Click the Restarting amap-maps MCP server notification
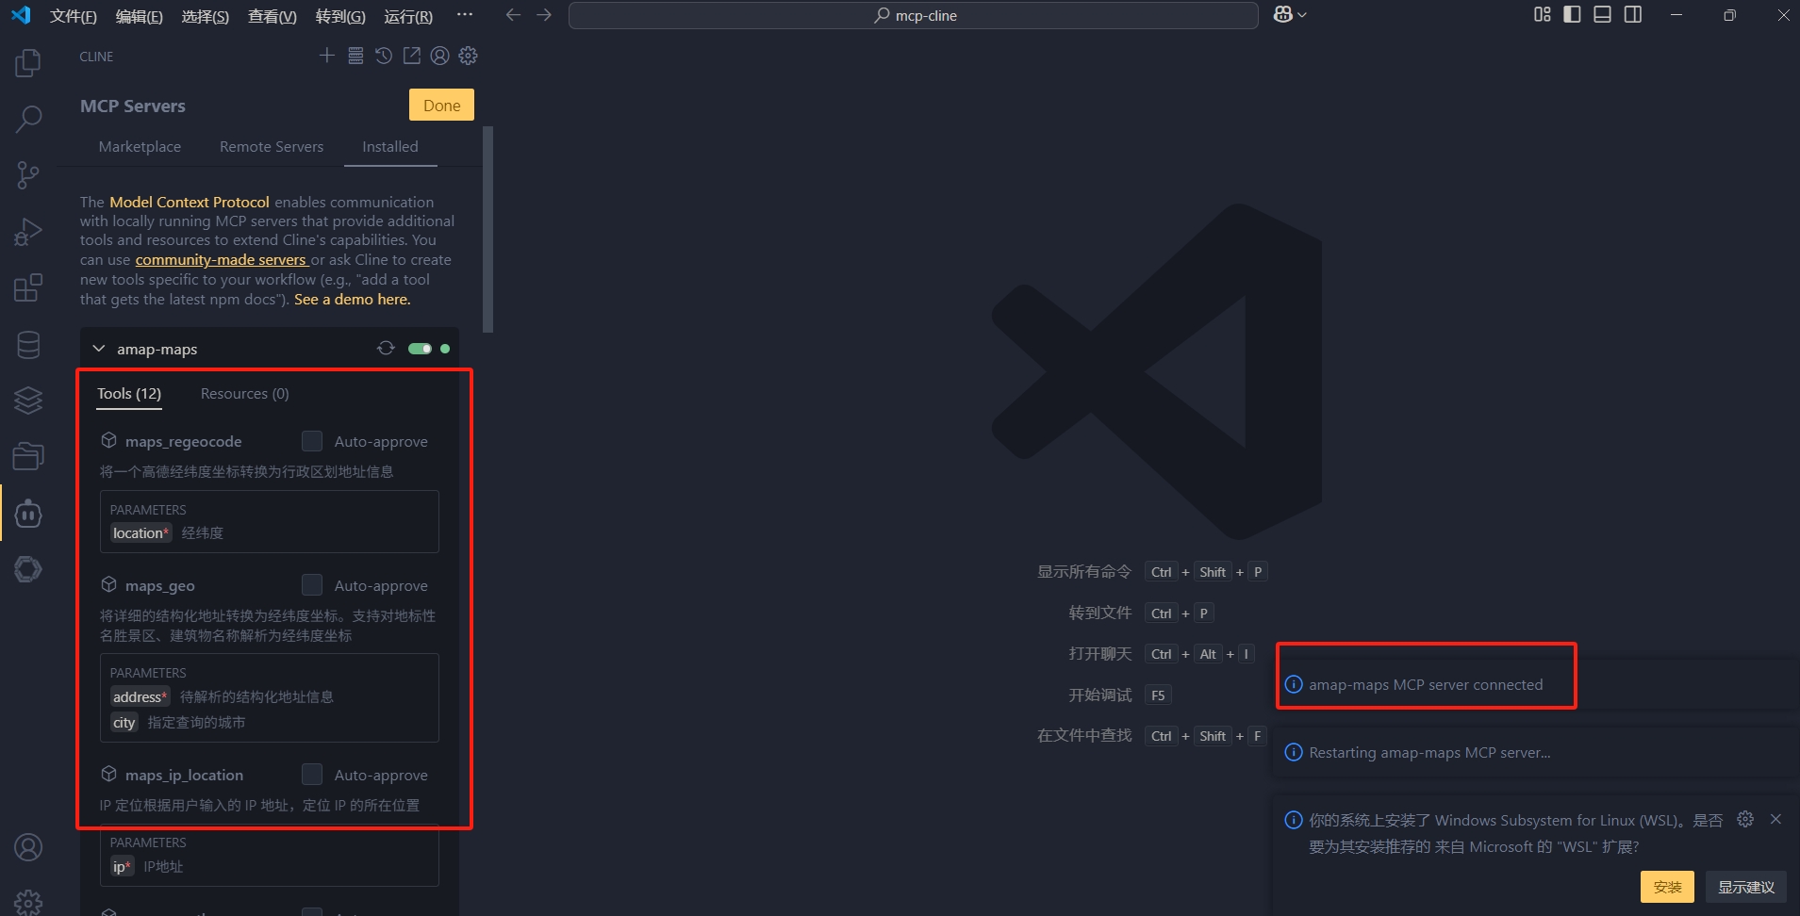Viewport: 1800px width, 916px height. point(1429,753)
